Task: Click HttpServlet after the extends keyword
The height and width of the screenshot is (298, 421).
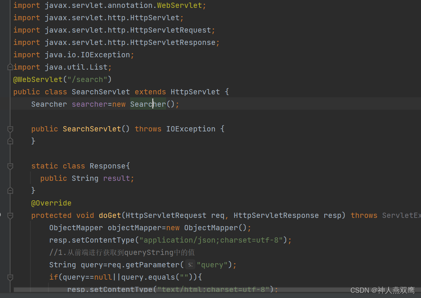Action: point(195,92)
